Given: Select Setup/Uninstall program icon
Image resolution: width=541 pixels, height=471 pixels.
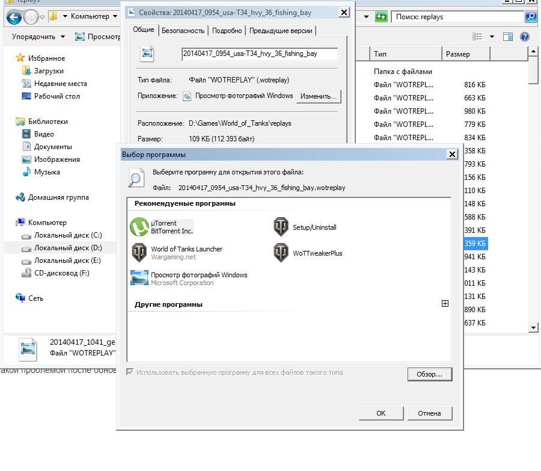Looking at the screenshot, I should pyautogui.click(x=281, y=227).
